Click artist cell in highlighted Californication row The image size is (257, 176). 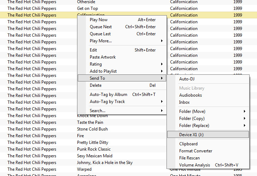click(32, 15)
